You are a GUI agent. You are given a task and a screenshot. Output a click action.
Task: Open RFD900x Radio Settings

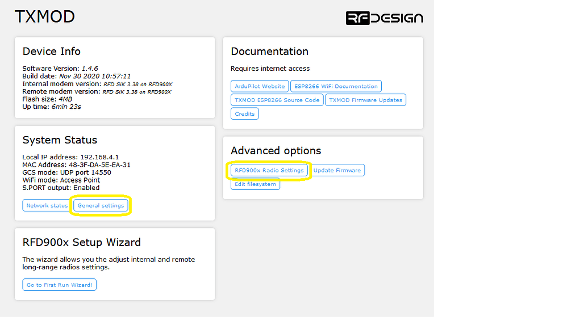pos(269,170)
